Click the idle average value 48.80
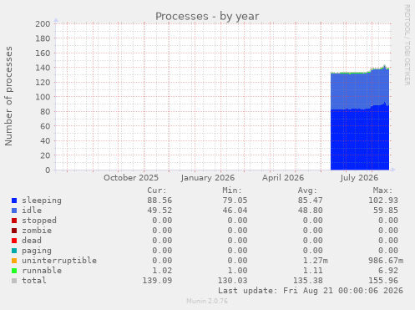Viewport: 415px width, 310px height. 310,211
